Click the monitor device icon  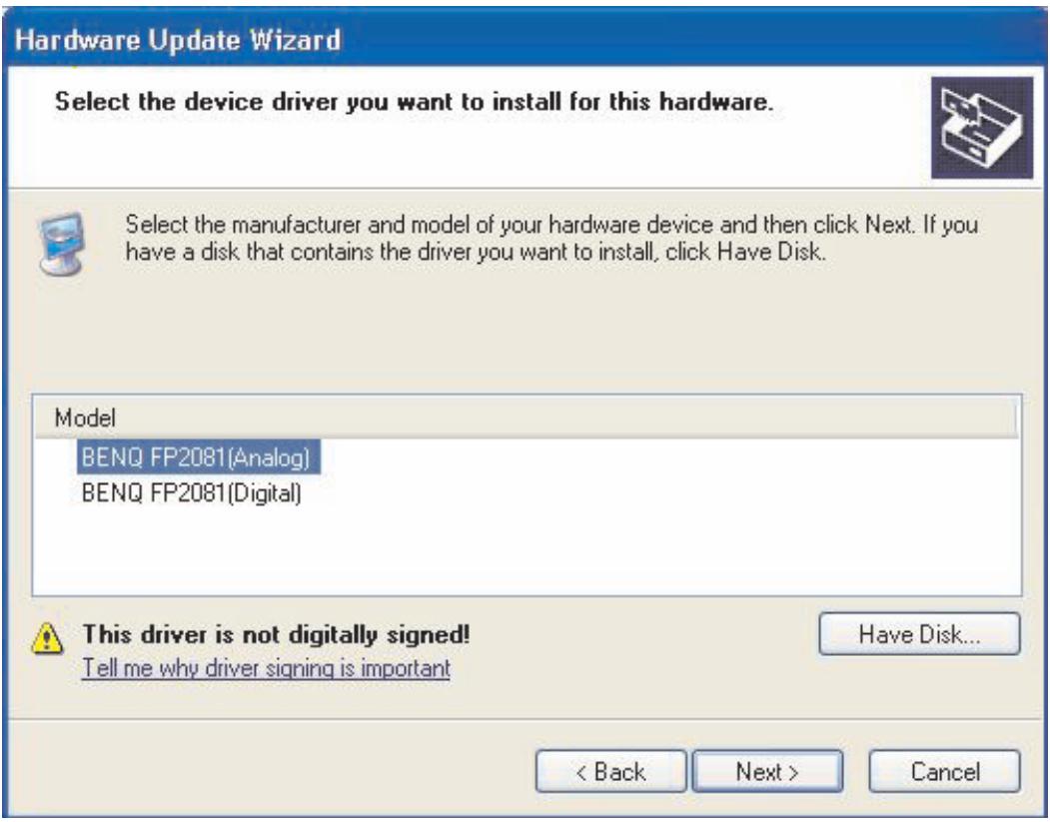(x=62, y=244)
